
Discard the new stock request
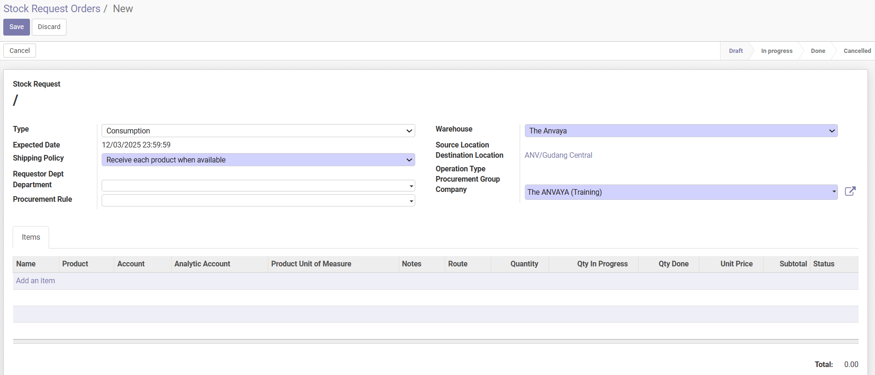[x=49, y=27]
